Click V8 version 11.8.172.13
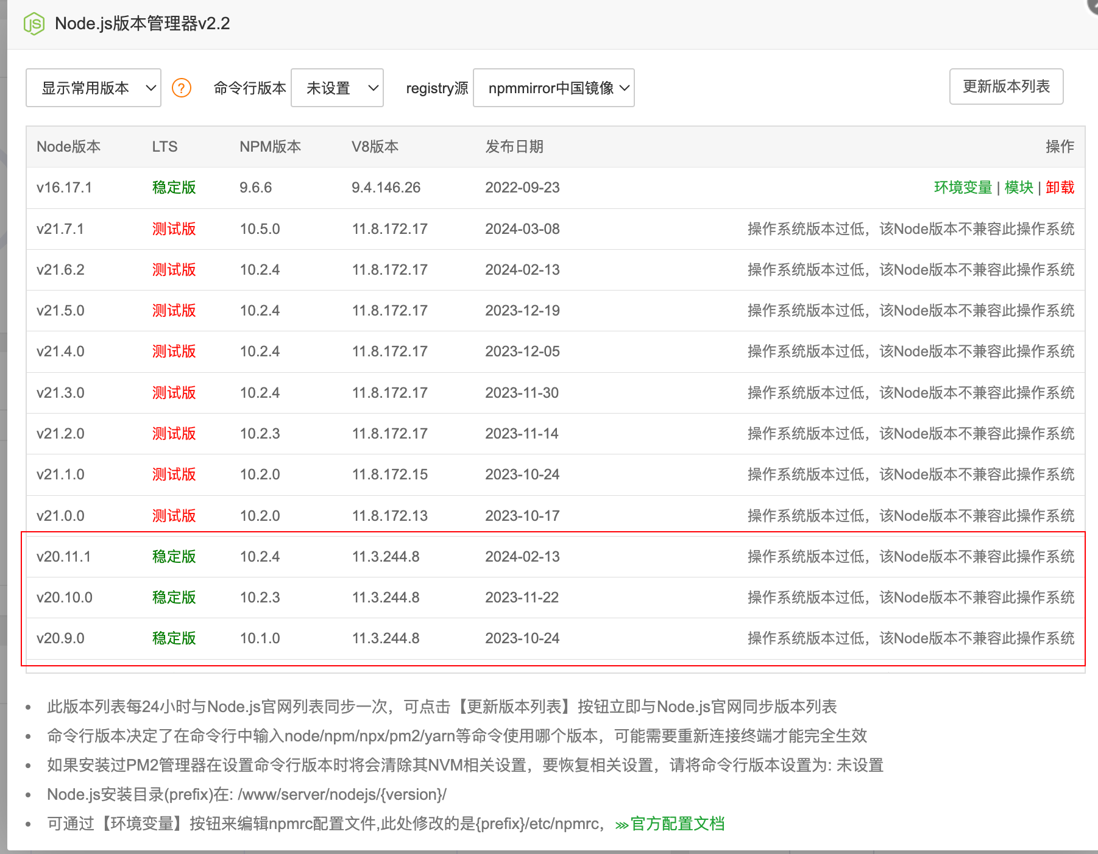Viewport: 1098px width, 854px height. [x=390, y=516]
